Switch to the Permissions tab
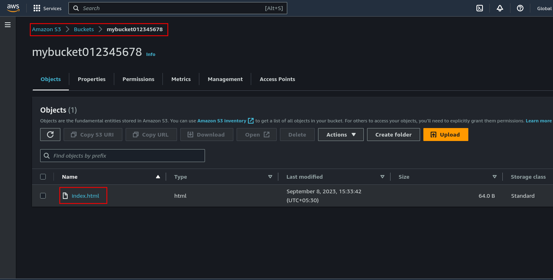Viewport: 553px width, 280px height. pos(139,79)
